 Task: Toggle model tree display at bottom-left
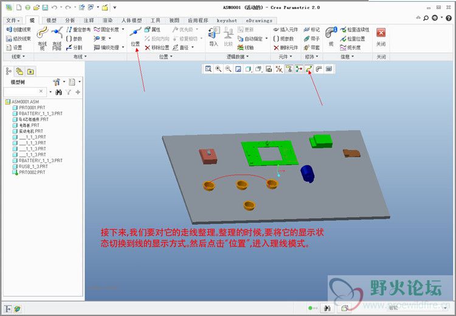pyautogui.click(x=8, y=309)
